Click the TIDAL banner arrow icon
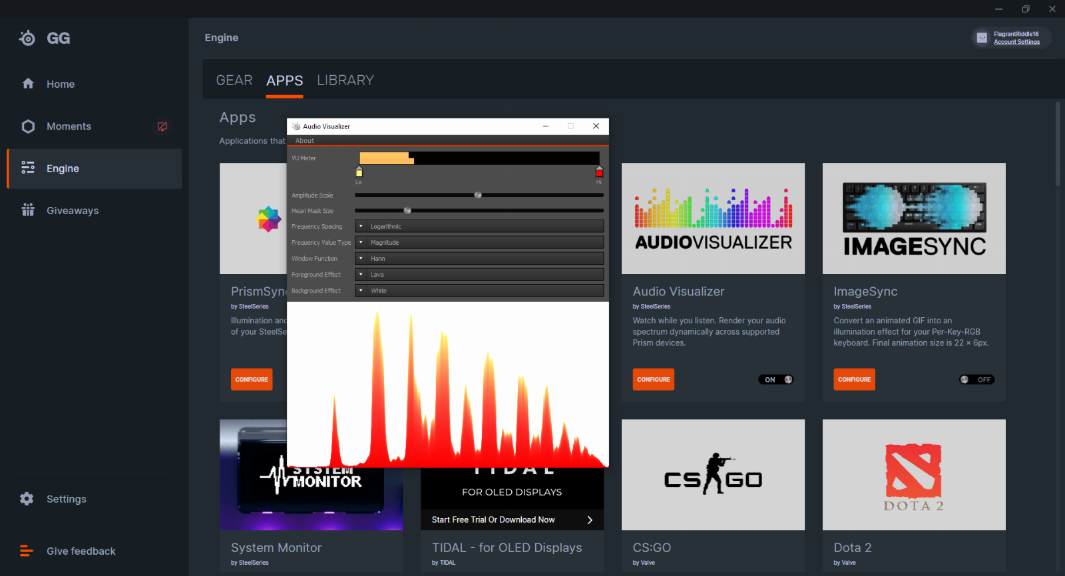 point(590,520)
